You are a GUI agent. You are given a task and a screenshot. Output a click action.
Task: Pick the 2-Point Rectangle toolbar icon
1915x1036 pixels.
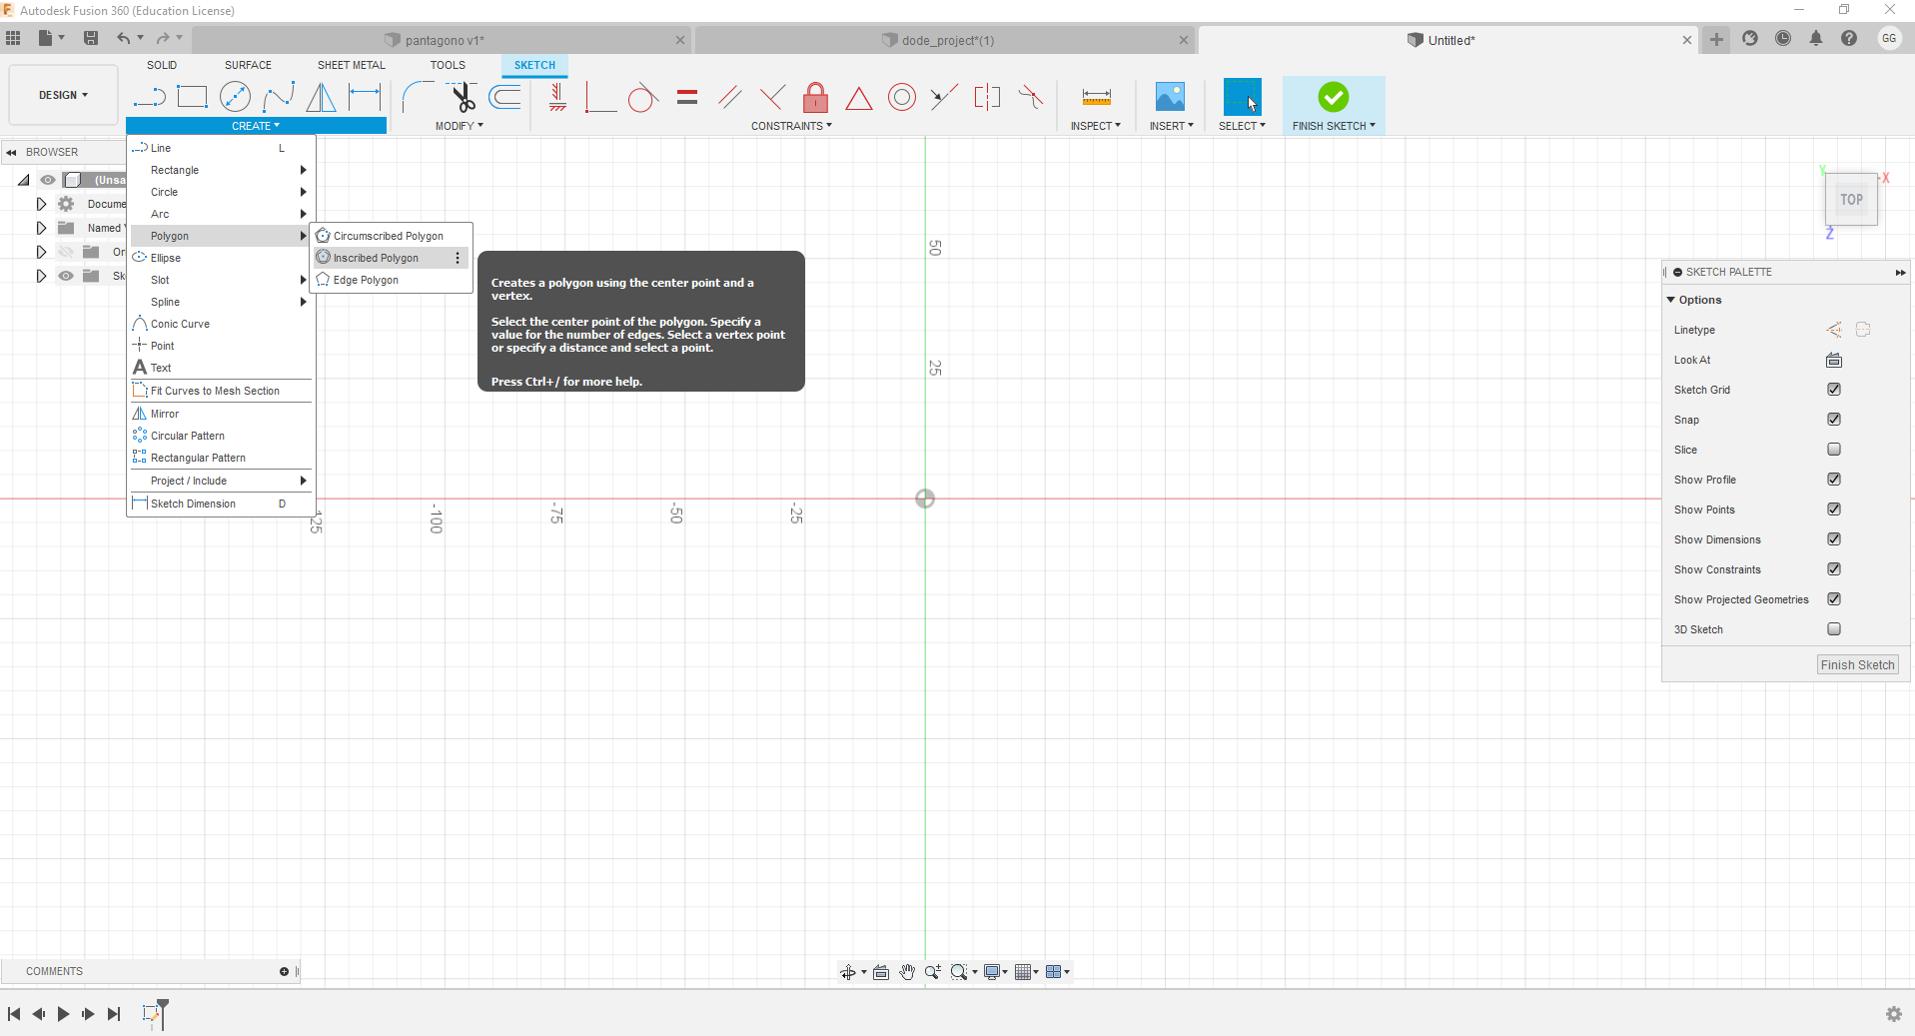pyautogui.click(x=192, y=97)
